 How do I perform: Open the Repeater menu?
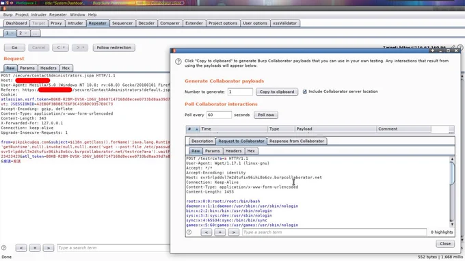[x=58, y=14]
